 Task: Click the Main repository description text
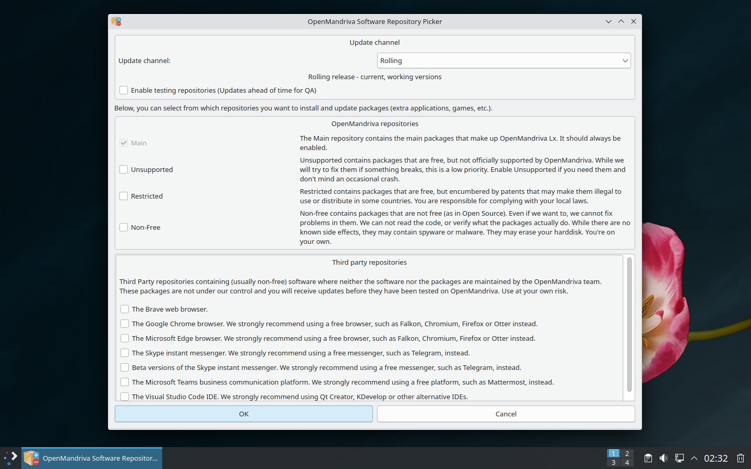[x=460, y=143]
